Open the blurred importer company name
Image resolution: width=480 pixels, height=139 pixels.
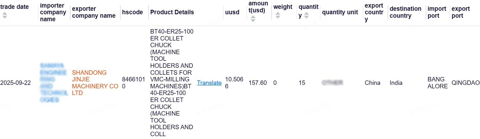pyautogui.click(x=54, y=83)
